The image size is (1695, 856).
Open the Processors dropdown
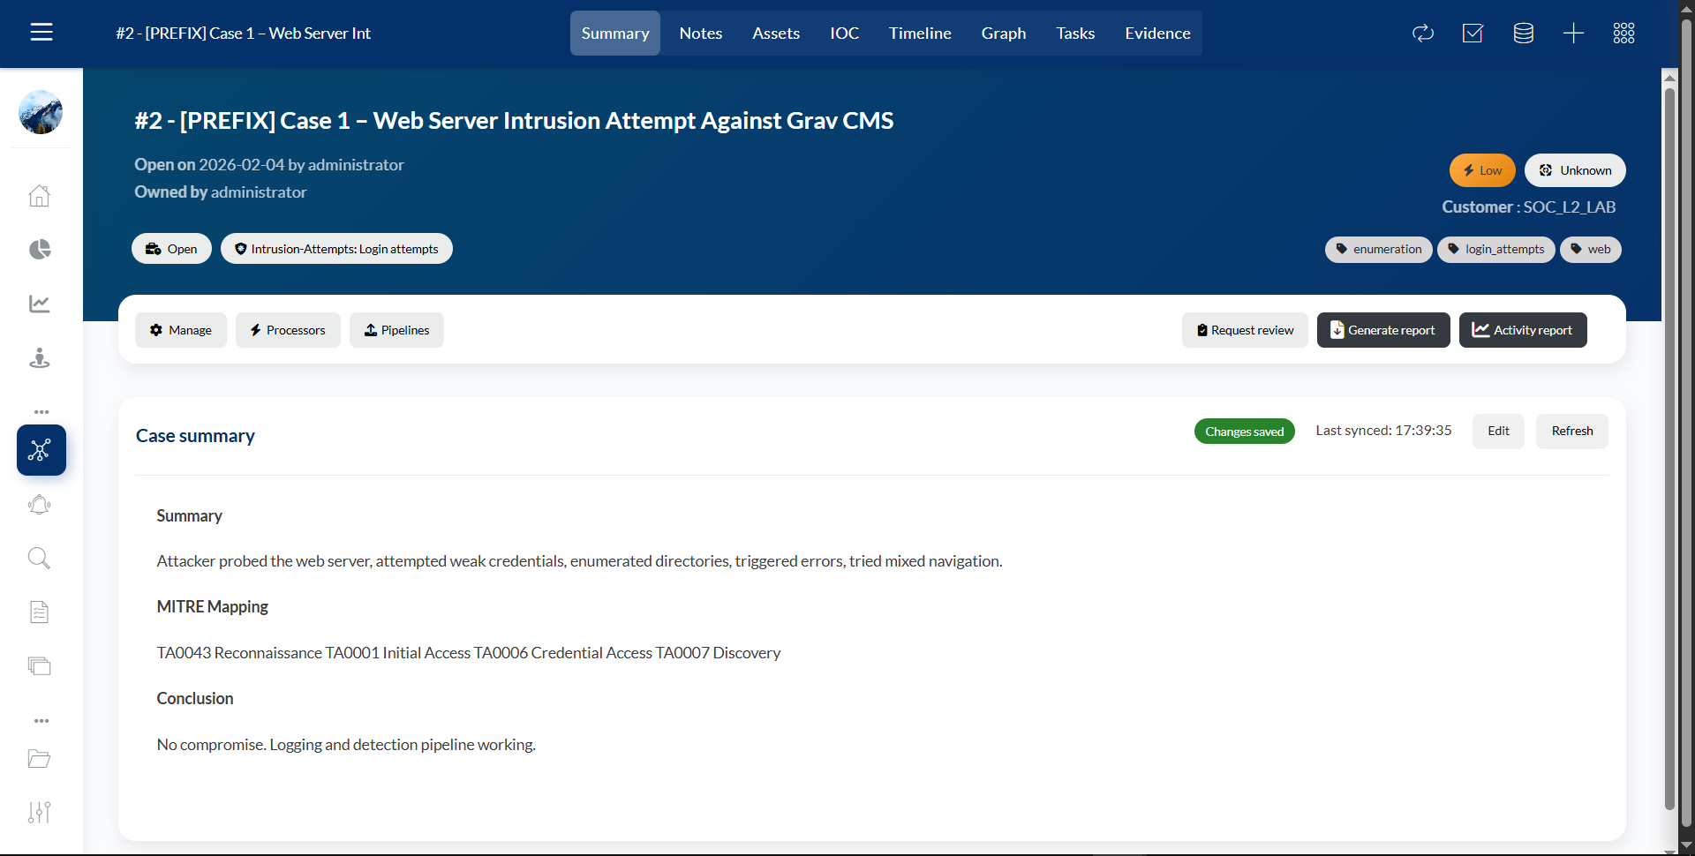pyautogui.click(x=288, y=330)
